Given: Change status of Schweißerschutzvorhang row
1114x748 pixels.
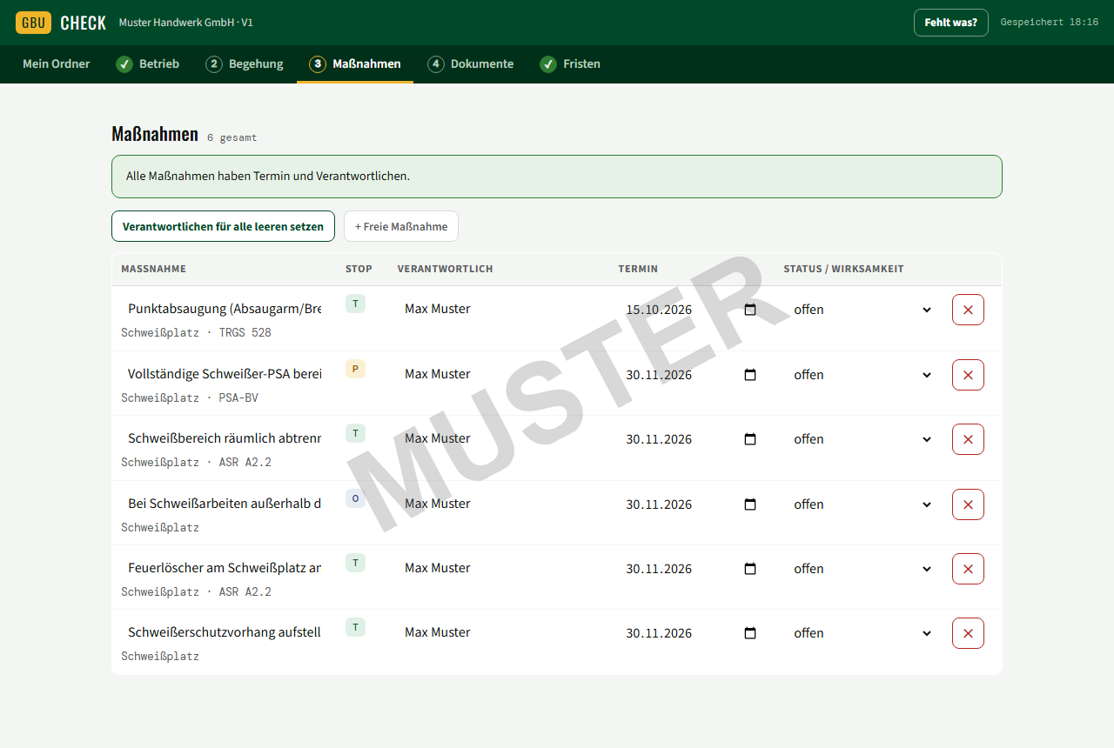Looking at the screenshot, I should pyautogui.click(x=862, y=633).
